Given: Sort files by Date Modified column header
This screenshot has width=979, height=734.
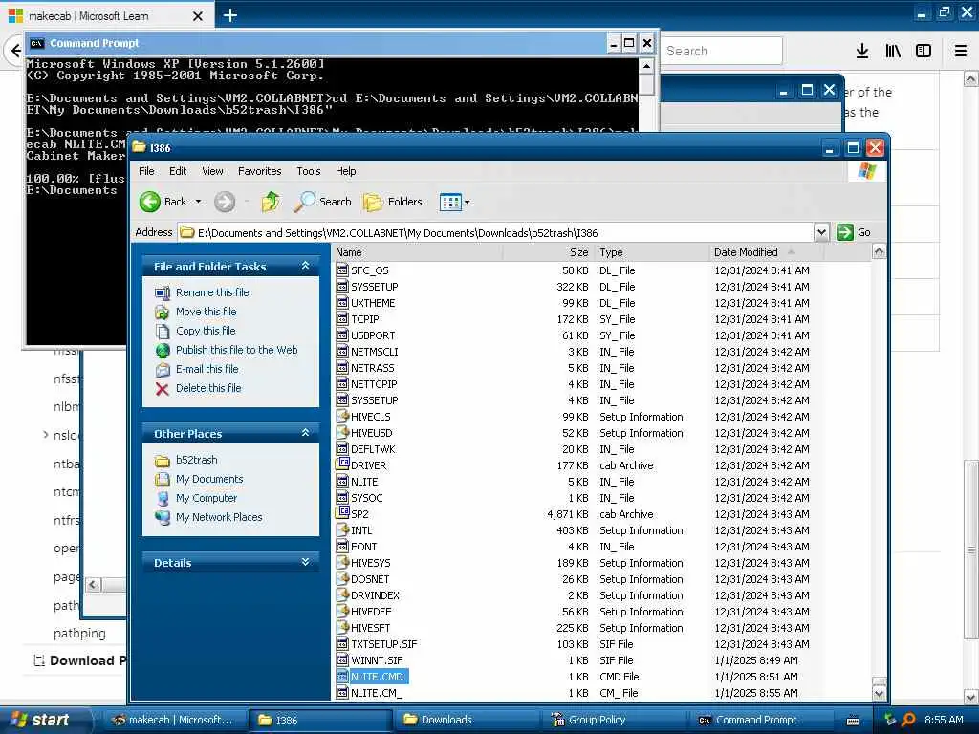Looking at the screenshot, I should click(x=766, y=252).
